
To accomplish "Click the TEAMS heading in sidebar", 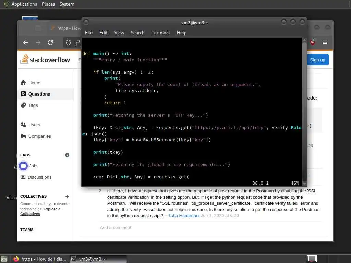I will tap(27, 230).
